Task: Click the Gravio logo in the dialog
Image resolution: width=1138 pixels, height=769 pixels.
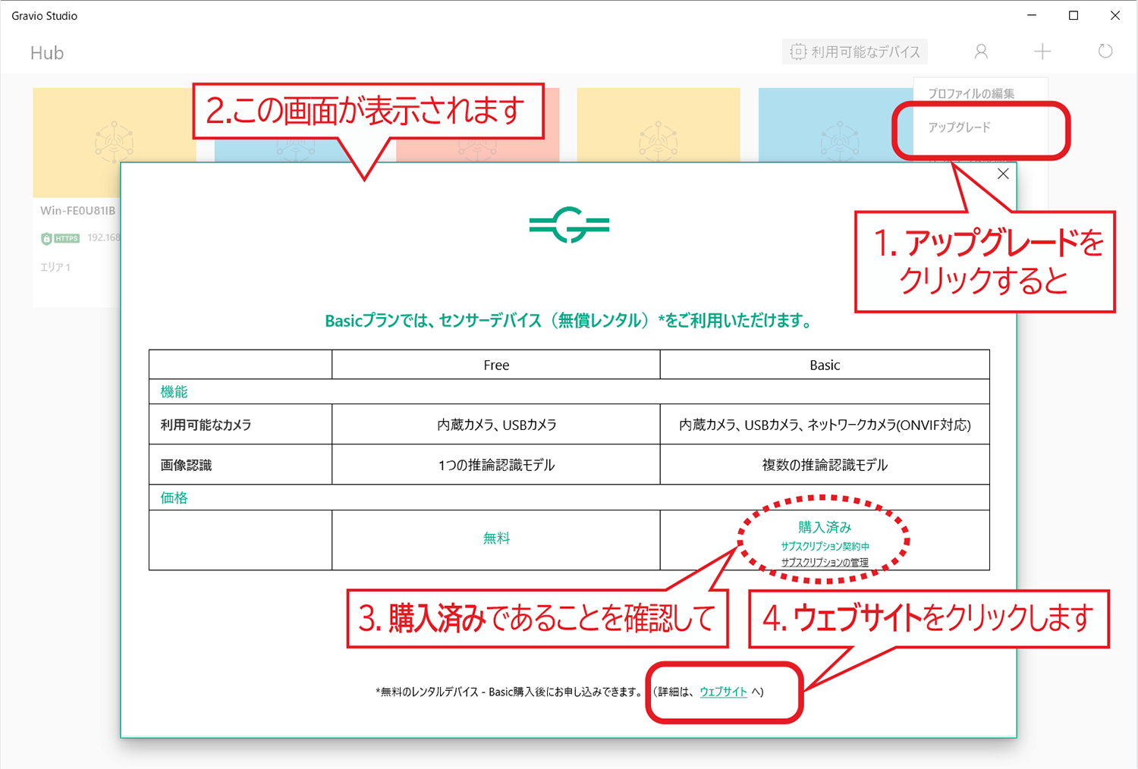Action: [x=569, y=224]
